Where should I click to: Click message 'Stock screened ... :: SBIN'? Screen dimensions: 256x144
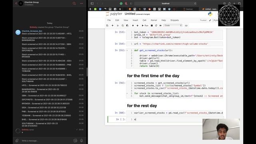pos(46,44)
